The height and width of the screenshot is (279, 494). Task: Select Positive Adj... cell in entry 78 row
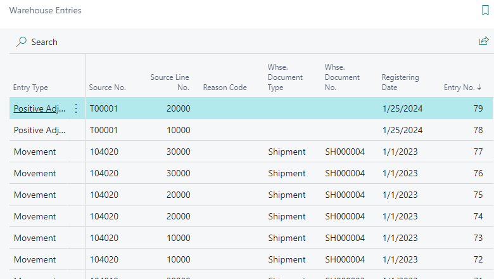[39, 130]
